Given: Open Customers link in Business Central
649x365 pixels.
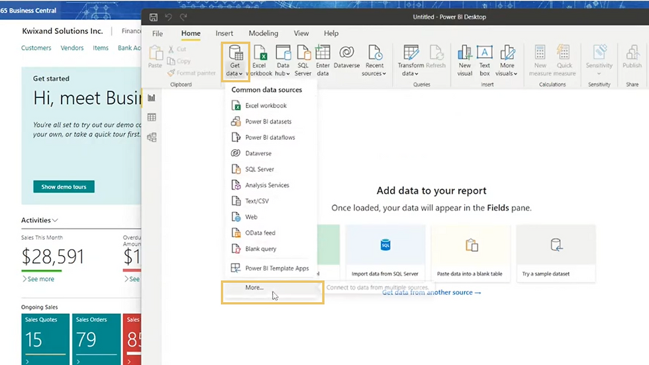Looking at the screenshot, I should click(36, 48).
